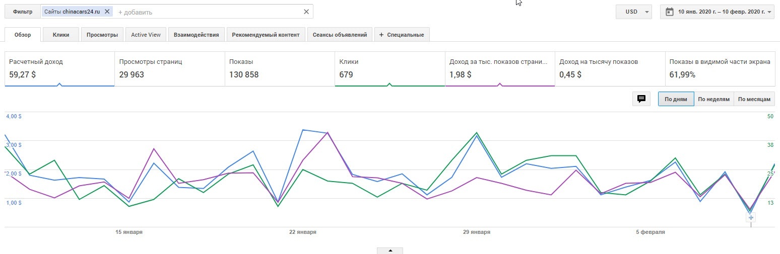Click the plus marker at chart's end
Viewport: 780px width, 254px height.
click(x=751, y=218)
